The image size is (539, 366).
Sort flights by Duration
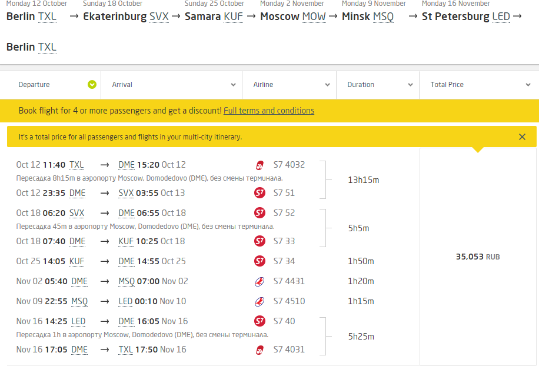(x=378, y=85)
